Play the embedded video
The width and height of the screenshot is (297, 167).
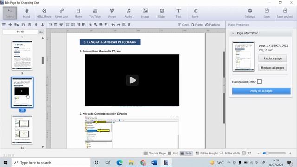[x=132, y=80]
